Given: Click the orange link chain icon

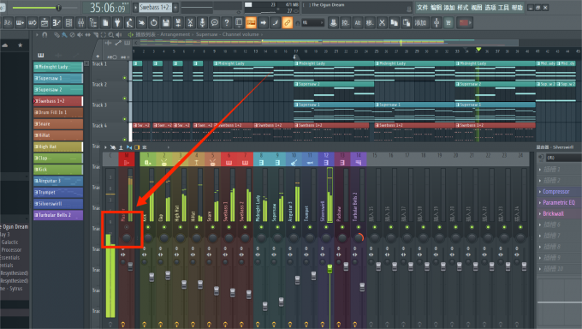Looking at the screenshot, I should [x=288, y=23].
